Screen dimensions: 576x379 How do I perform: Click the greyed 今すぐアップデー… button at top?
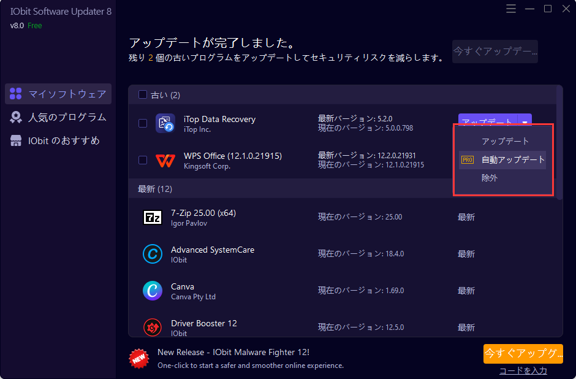click(495, 52)
